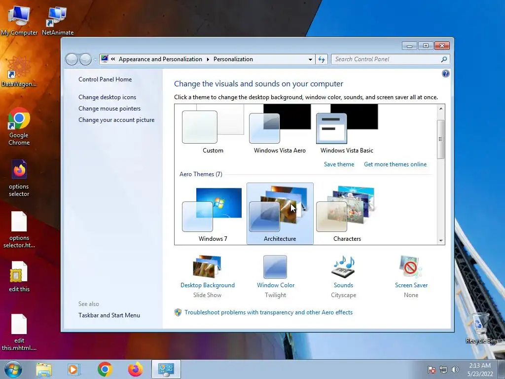Click the breadcrumb arrow after Appearance and Personalization
The width and height of the screenshot is (505, 379).
click(208, 59)
